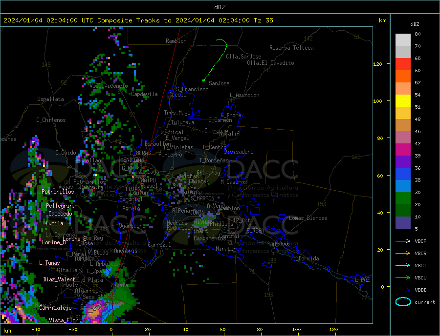
Task: Click the -40 km mark on horizontal axis
Action: [36, 329]
